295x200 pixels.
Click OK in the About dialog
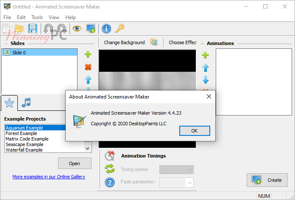click(x=195, y=131)
